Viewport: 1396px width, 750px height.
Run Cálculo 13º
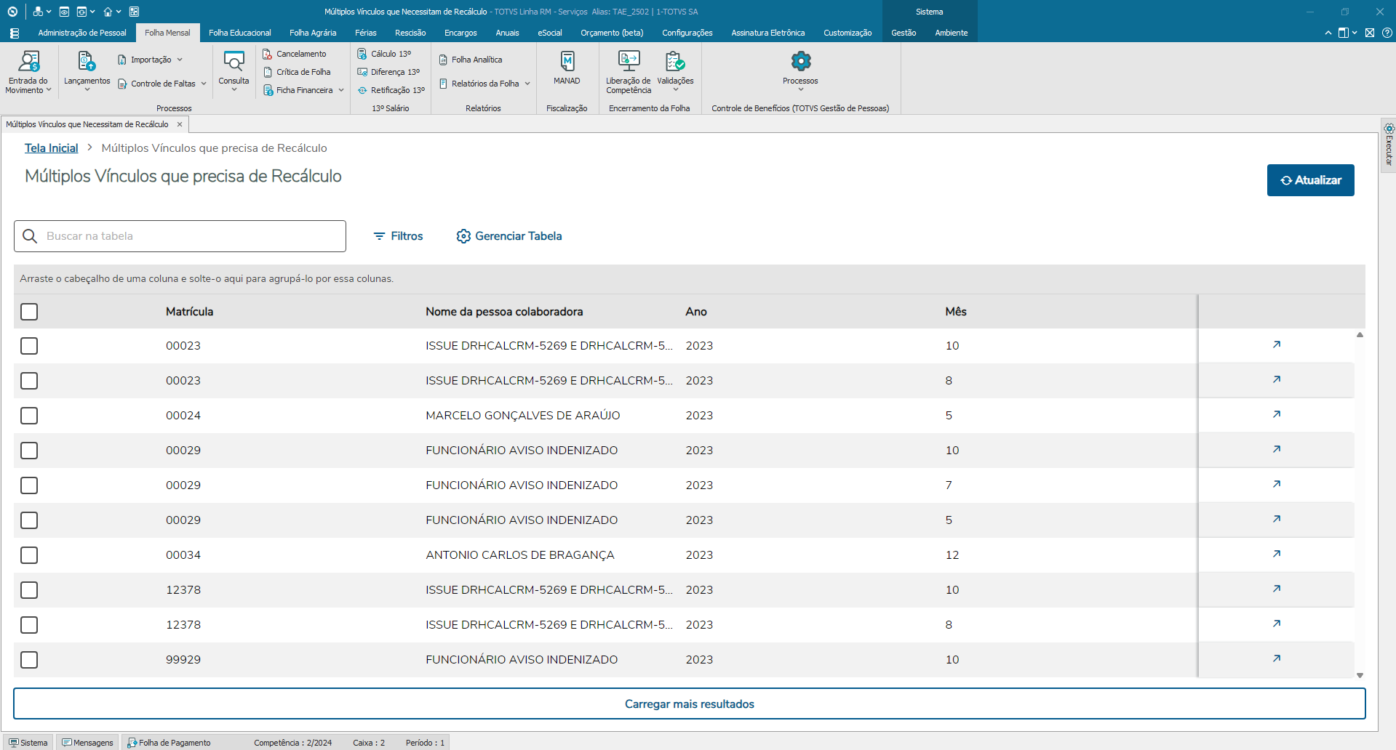tap(384, 54)
